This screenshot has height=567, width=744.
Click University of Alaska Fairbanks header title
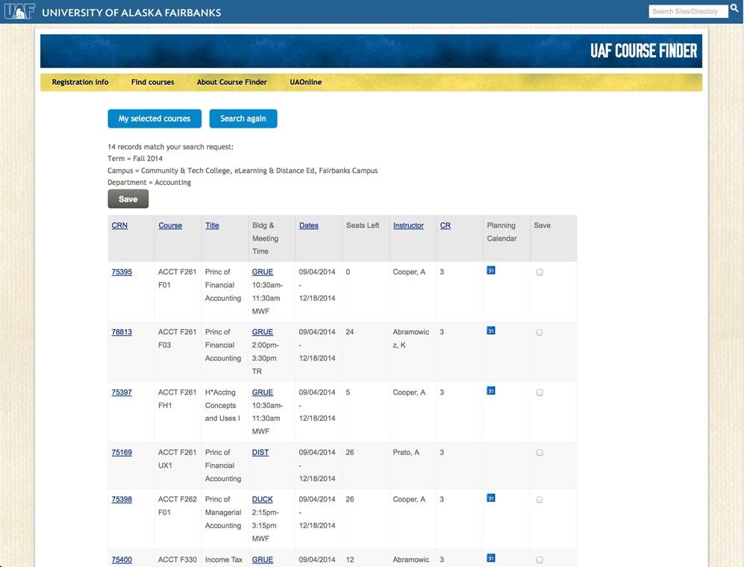click(x=131, y=13)
